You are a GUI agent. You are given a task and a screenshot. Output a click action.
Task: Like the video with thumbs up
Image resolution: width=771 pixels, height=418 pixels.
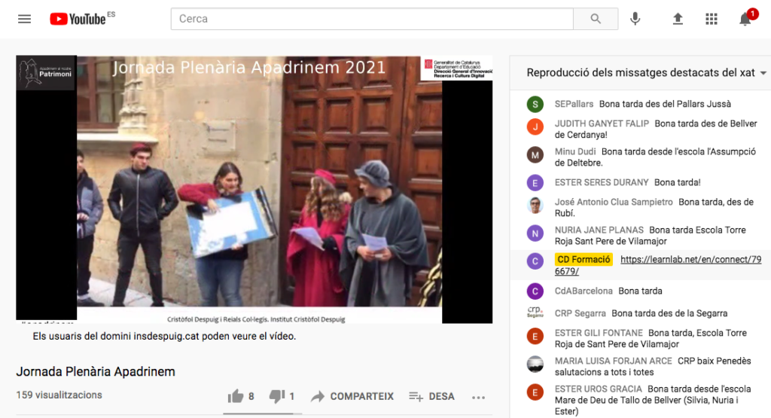coord(236,396)
